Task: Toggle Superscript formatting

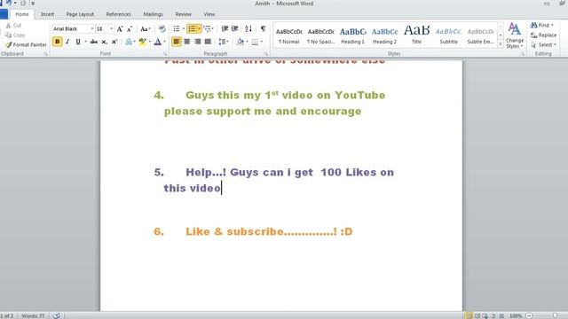Action: (x=114, y=42)
